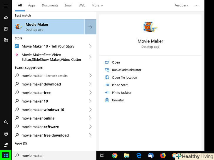Click the Windows Start button

pyautogui.click(x=6, y=155)
